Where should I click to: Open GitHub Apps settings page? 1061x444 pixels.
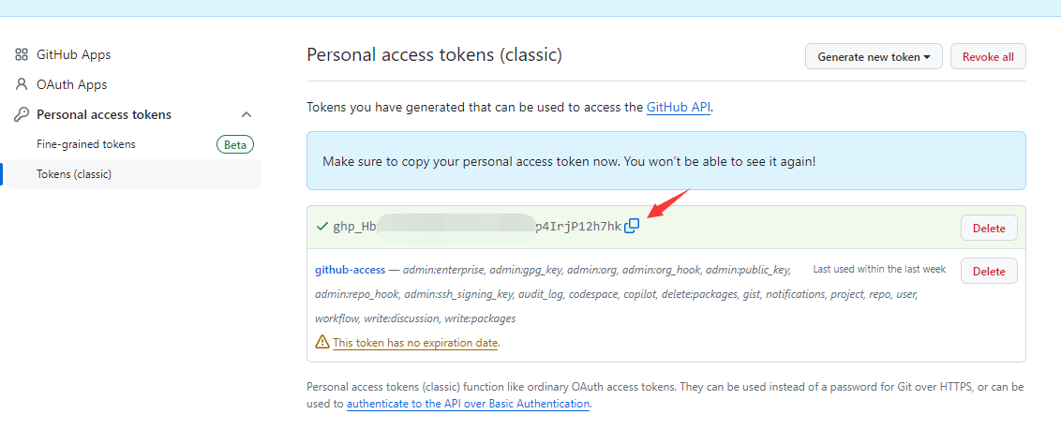pyautogui.click(x=73, y=55)
